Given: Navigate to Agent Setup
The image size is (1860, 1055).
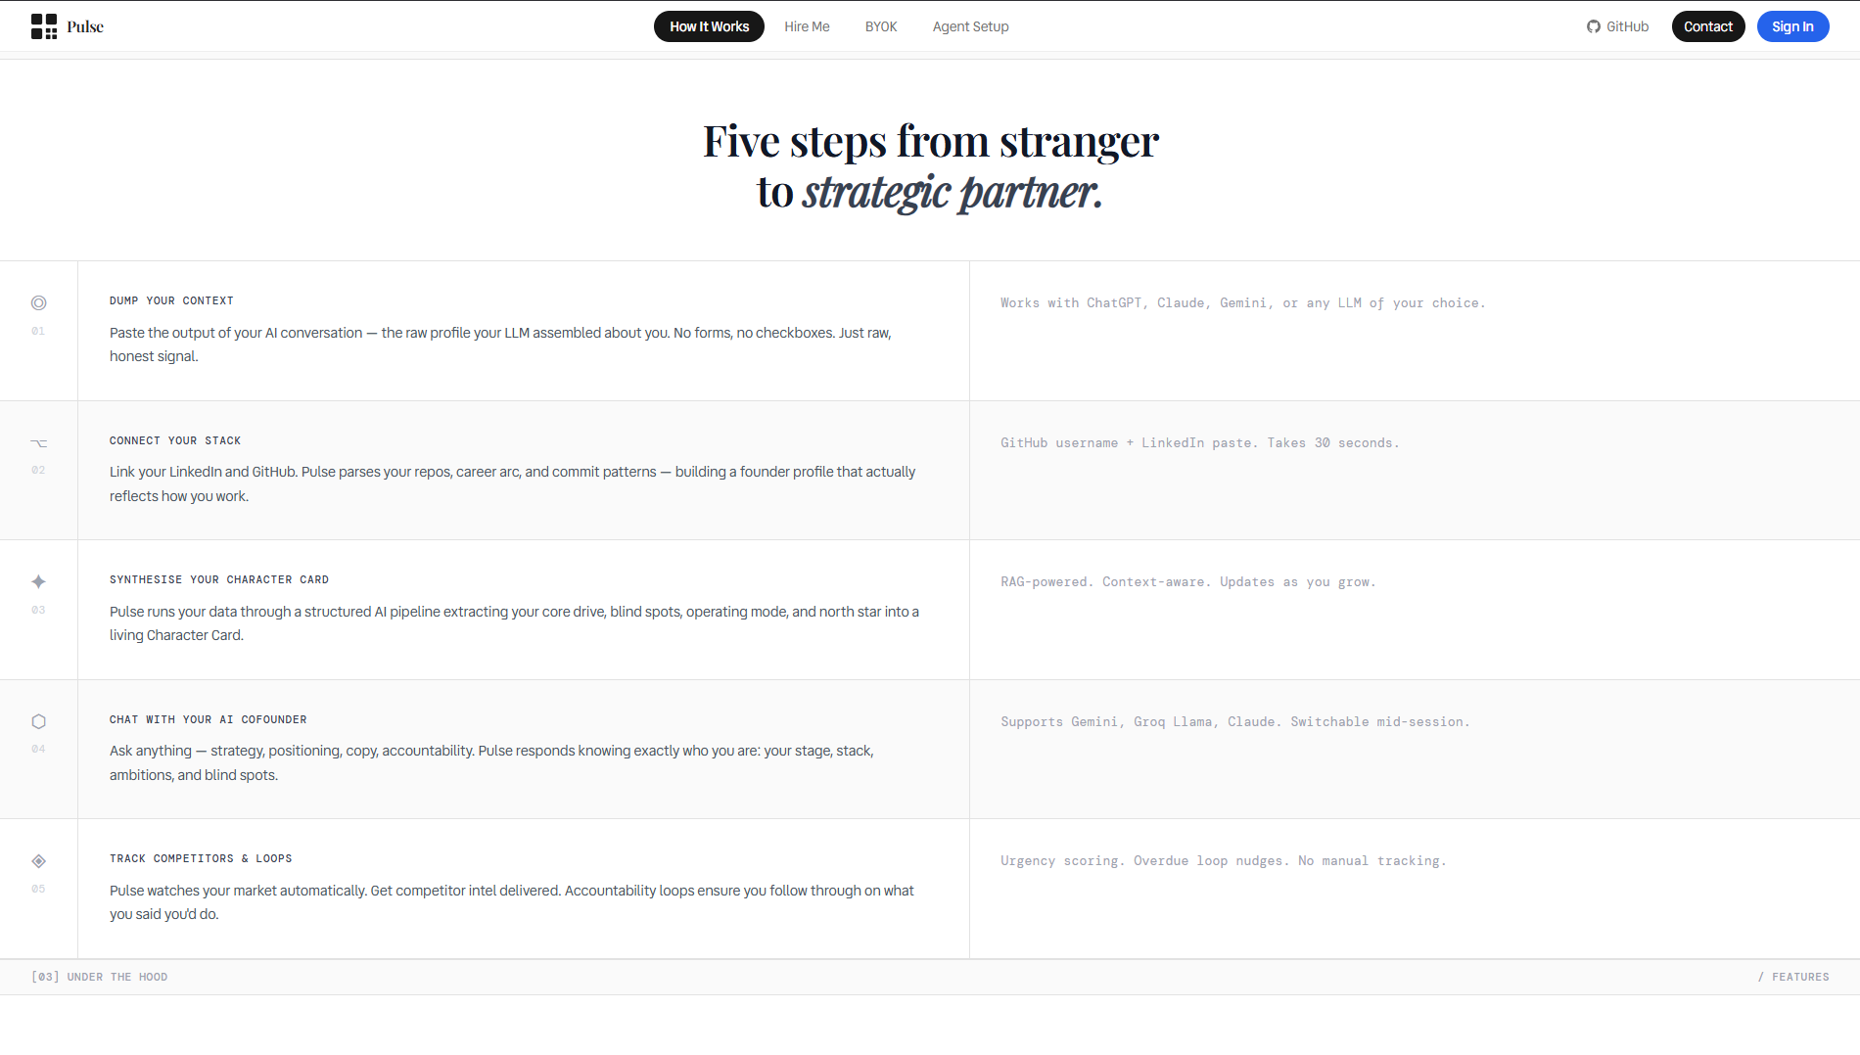Looking at the screenshot, I should click(970, 26).
